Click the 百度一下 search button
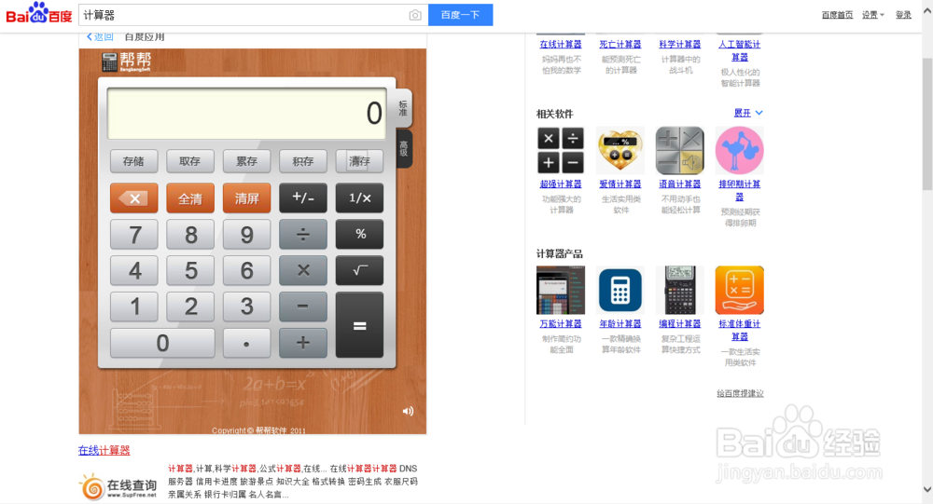The width and height of the screenshot is (933, 504). point(461,15)
